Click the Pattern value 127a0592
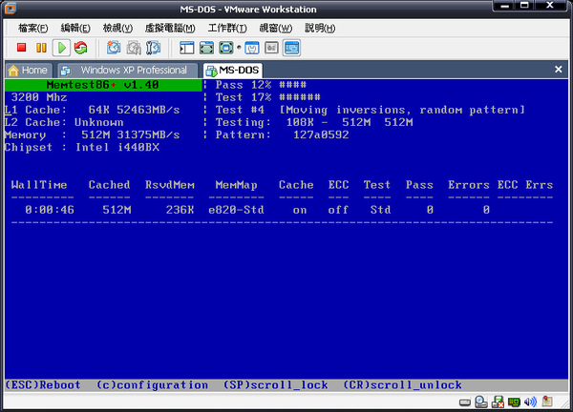Screen dimensions: 573x412 (321, 135)
